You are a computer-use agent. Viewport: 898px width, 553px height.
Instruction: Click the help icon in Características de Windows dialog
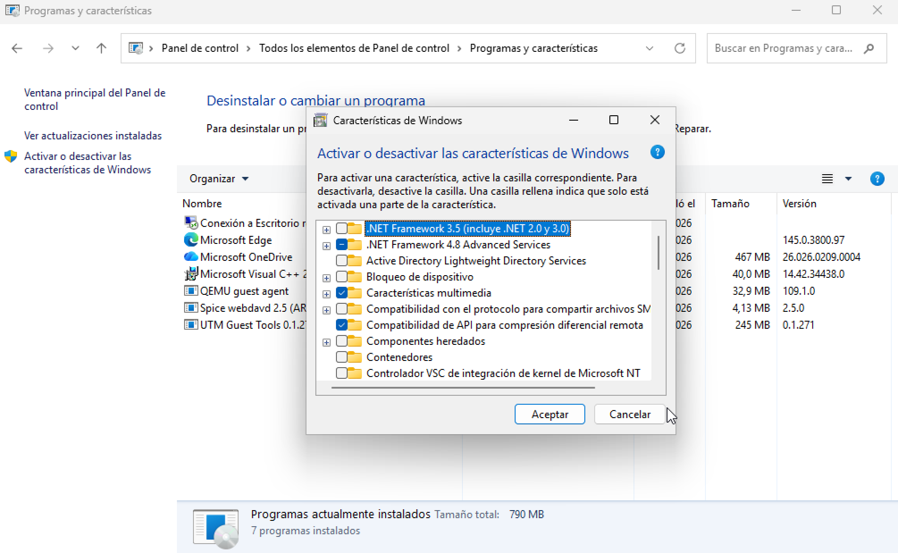pos(657,152)
